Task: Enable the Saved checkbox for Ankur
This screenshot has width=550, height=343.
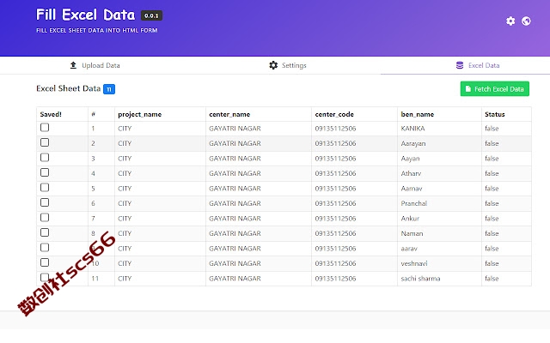Action: [x=45, y=218]
